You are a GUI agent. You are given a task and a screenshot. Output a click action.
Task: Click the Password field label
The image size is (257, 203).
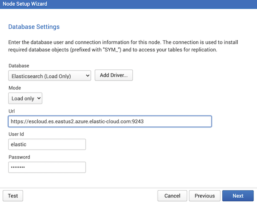(19, 157)
